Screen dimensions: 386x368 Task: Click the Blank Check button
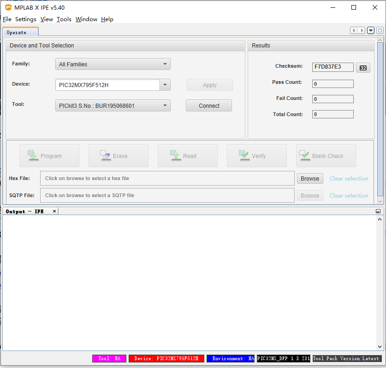(x=326, y=156)
